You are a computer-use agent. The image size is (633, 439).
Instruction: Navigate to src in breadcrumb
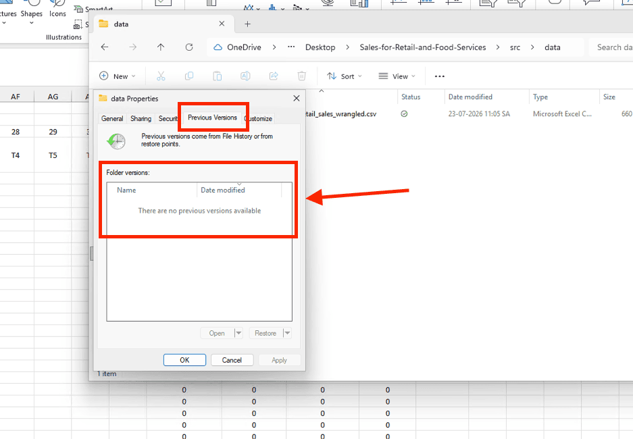coord(515,47)
